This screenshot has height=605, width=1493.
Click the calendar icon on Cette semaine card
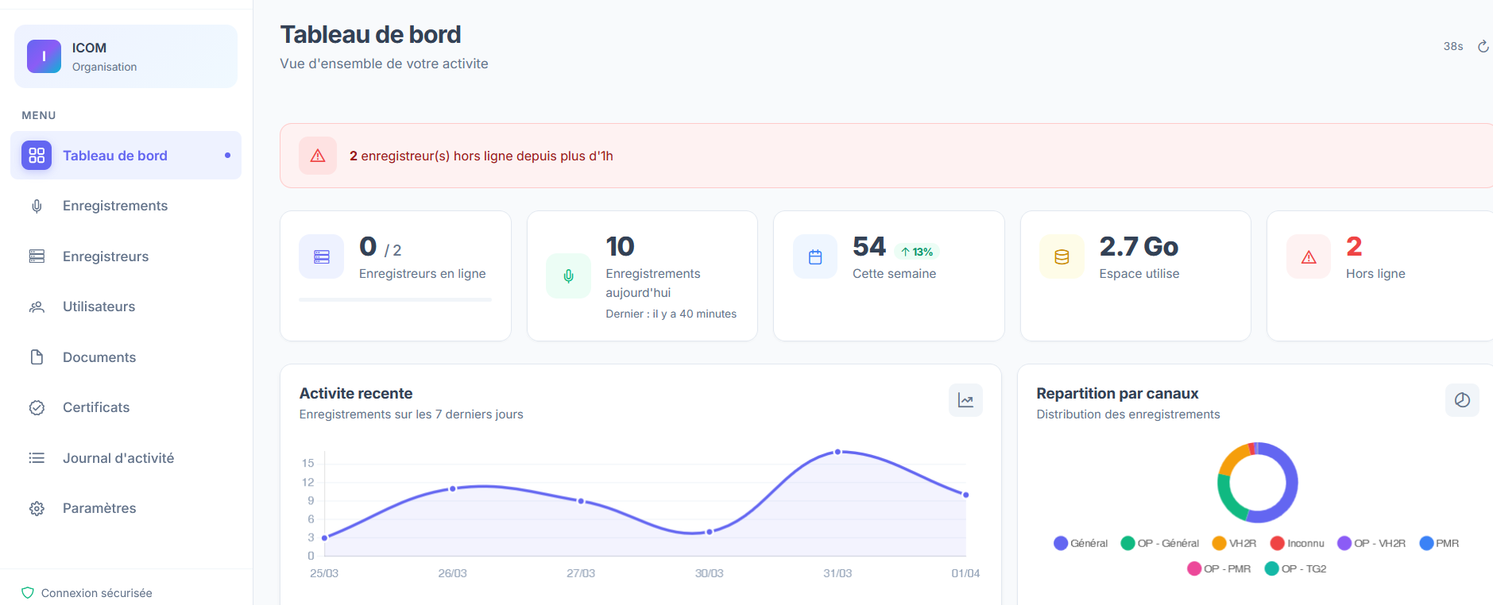point(815,256)
